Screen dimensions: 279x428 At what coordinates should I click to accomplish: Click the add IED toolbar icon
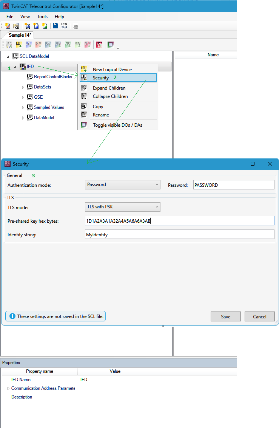pyautogui.click(x=9, y=44)
